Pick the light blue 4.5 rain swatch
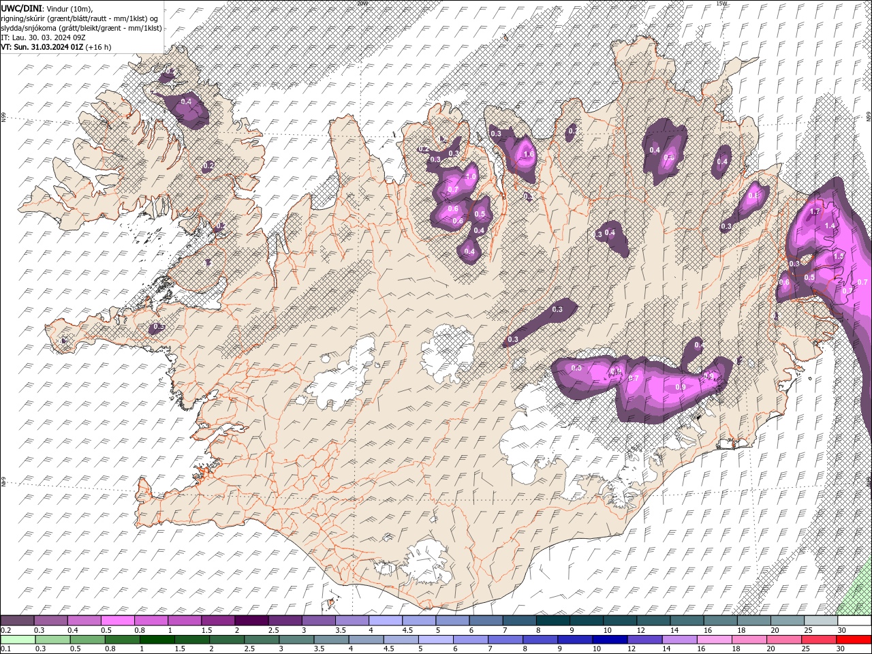The width and height of the screenshot is (872, 654). pyautogui.click(x=401, y=640)
